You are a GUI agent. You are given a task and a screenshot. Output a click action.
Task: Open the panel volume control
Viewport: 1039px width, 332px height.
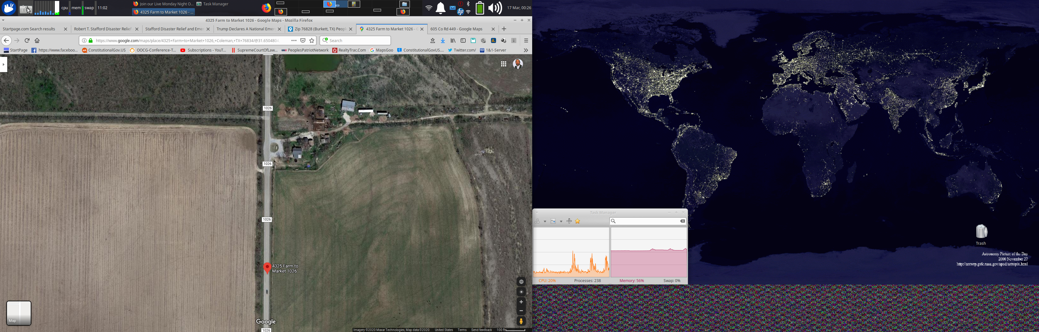pos(495,8)
